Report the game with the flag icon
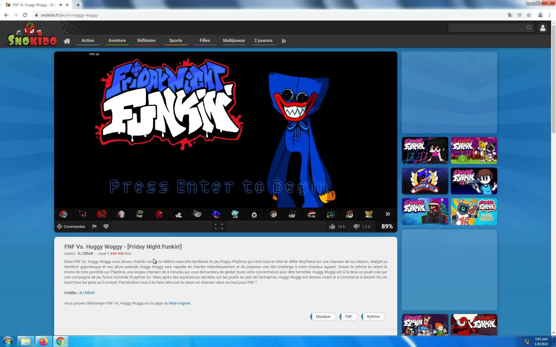This screenshot has width=556, height=347. click(94, 226)
